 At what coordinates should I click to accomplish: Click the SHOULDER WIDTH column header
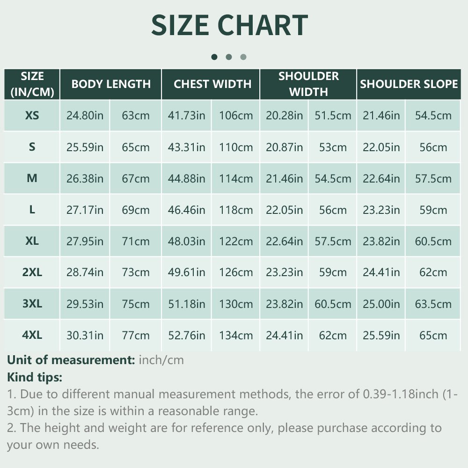pyautogui.click(x=308, y=84)
